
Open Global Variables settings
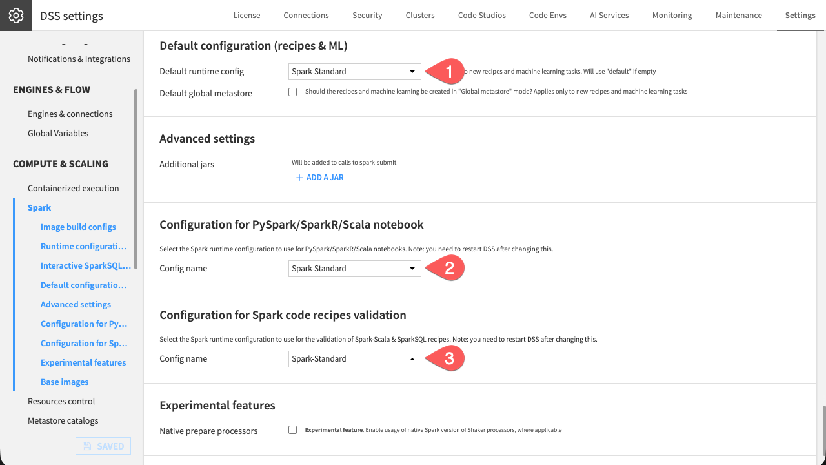[58, 133]
